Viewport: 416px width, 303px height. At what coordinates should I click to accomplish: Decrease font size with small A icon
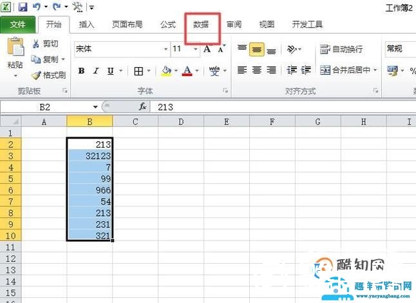pos(221,49)
